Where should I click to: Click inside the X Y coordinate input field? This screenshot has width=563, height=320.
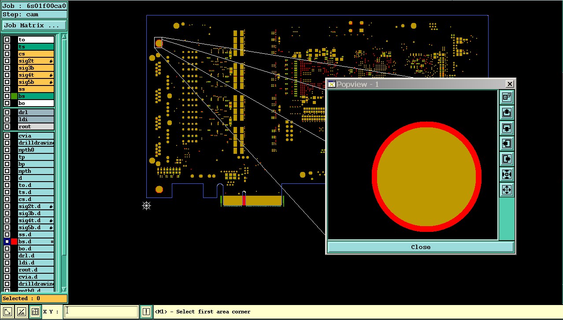click(101, 312)
